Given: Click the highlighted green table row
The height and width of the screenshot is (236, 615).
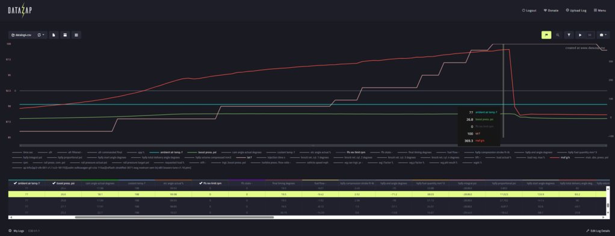Looking at the screenshot, I should click(x=307, y=194).
